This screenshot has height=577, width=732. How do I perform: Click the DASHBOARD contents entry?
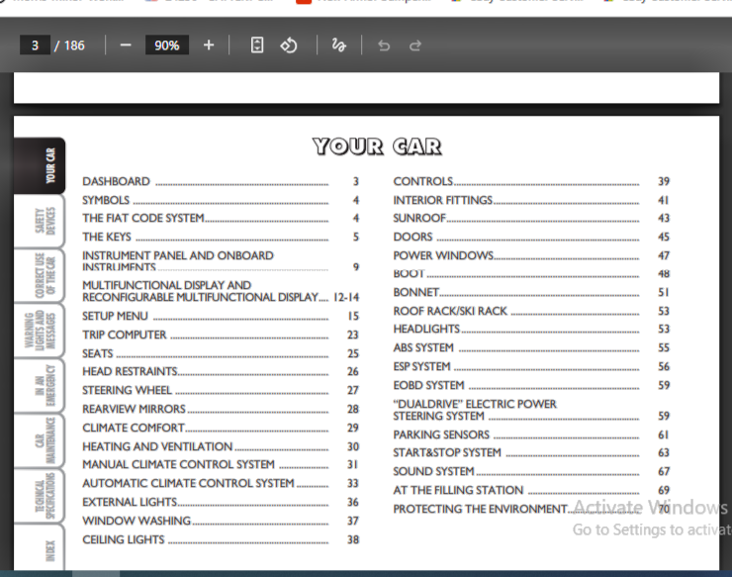117,182
